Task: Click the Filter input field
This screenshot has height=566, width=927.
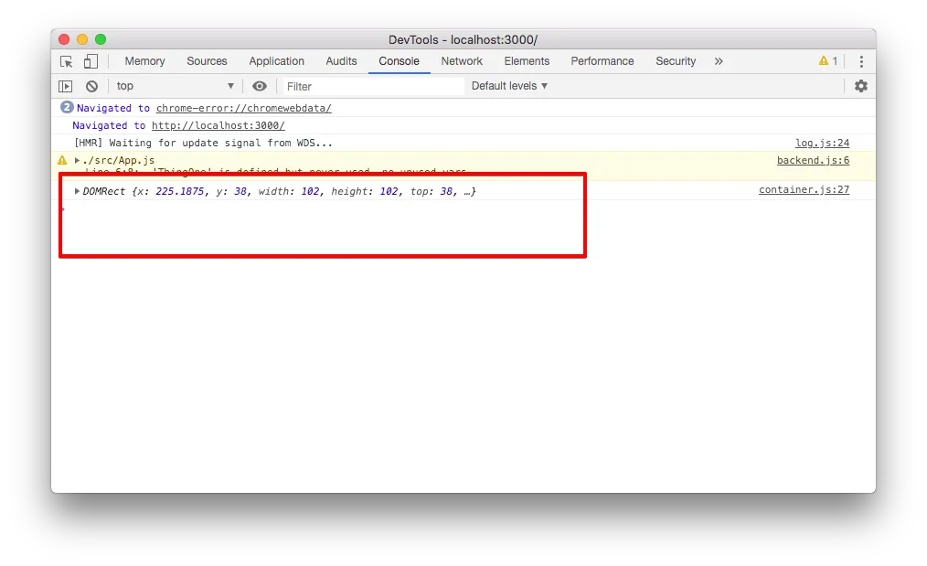Action: 373,86
